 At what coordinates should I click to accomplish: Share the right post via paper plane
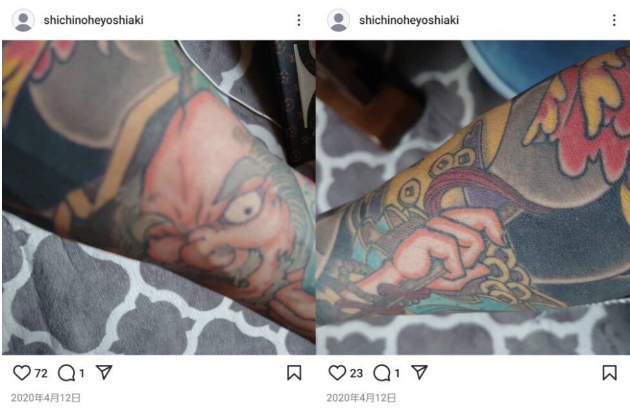420,373
